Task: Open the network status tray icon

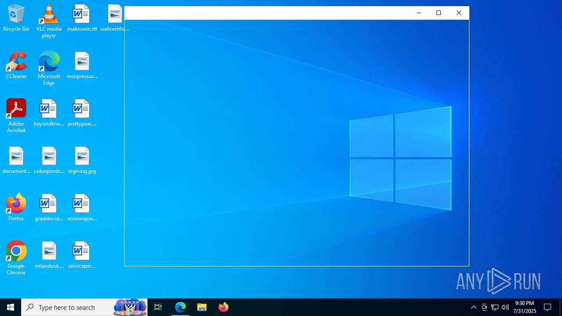Action: (x=495, y=307)
